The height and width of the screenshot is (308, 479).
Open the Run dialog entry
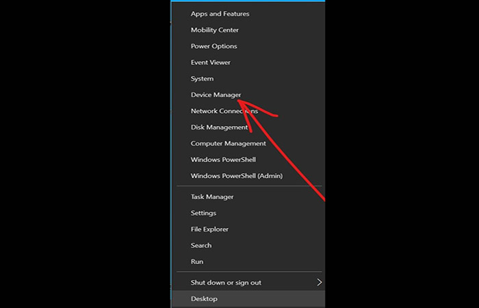pos(248,261)
